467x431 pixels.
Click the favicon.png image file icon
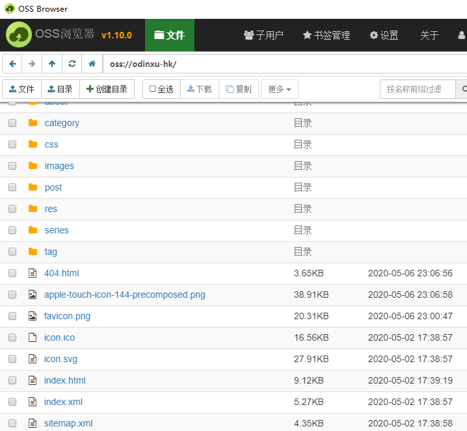pos(33,316)
